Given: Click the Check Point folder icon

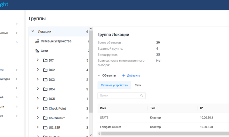Looking at the screenshot, I should [45, 109].
